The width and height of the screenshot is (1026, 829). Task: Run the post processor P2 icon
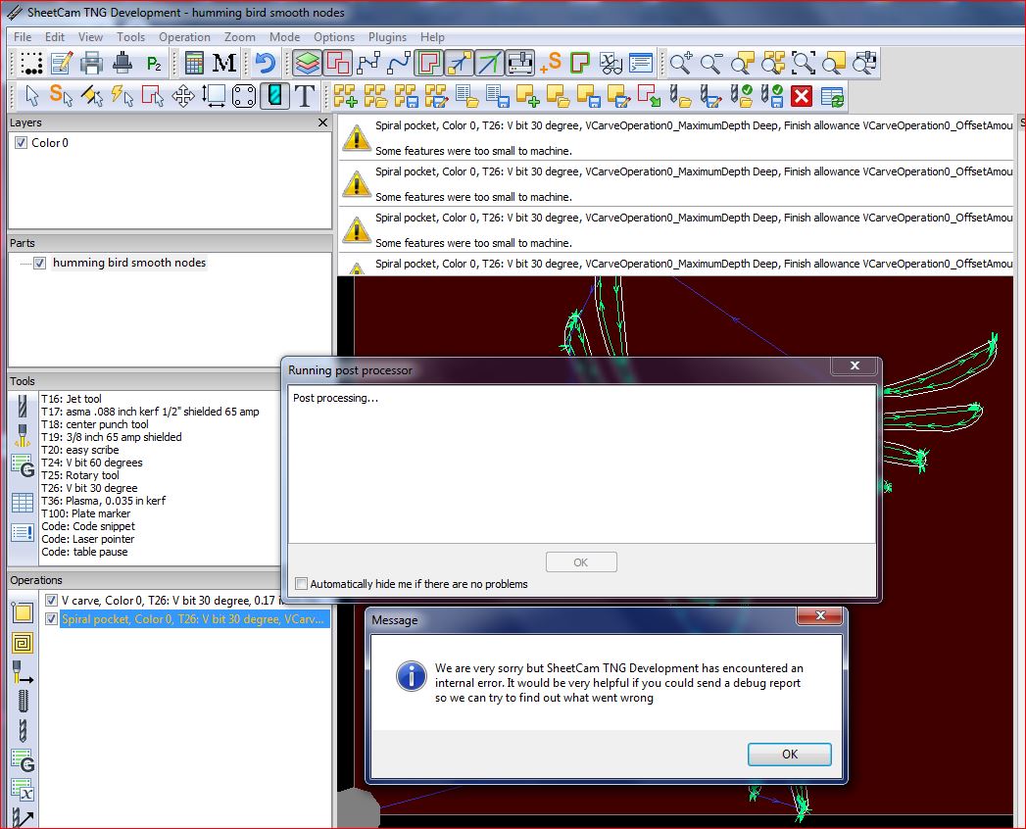[154, 63]
